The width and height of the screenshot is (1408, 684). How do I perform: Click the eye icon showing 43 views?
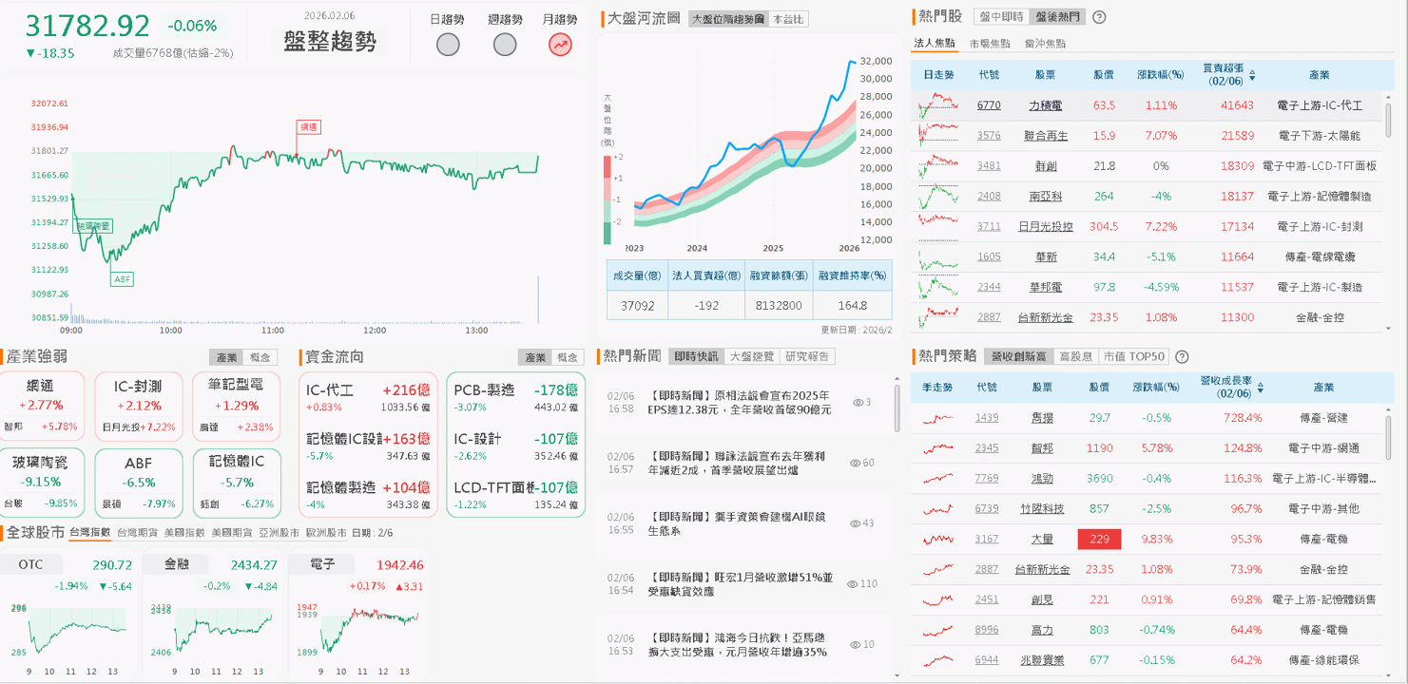point(856,523)
